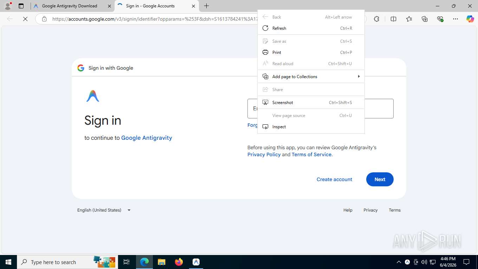The image size is (478, 269).
Task: Expand the Collections submenu arrow
Action: 358,76
